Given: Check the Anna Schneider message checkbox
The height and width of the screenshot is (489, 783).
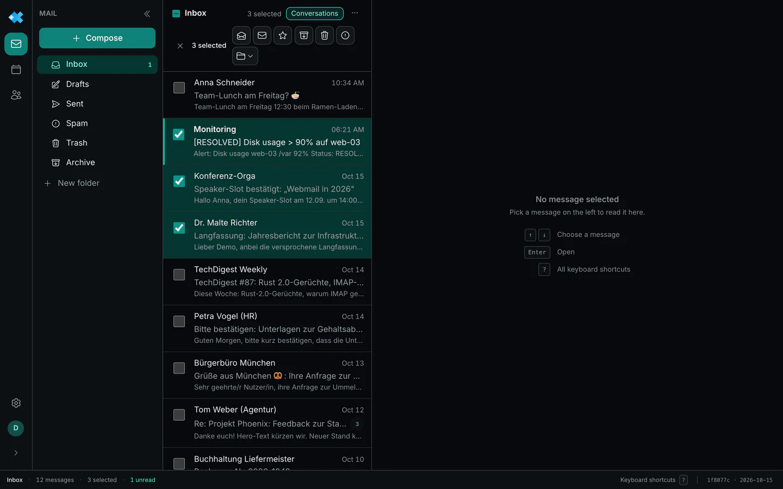Looking at the screenshot, I should pos(179,87).
